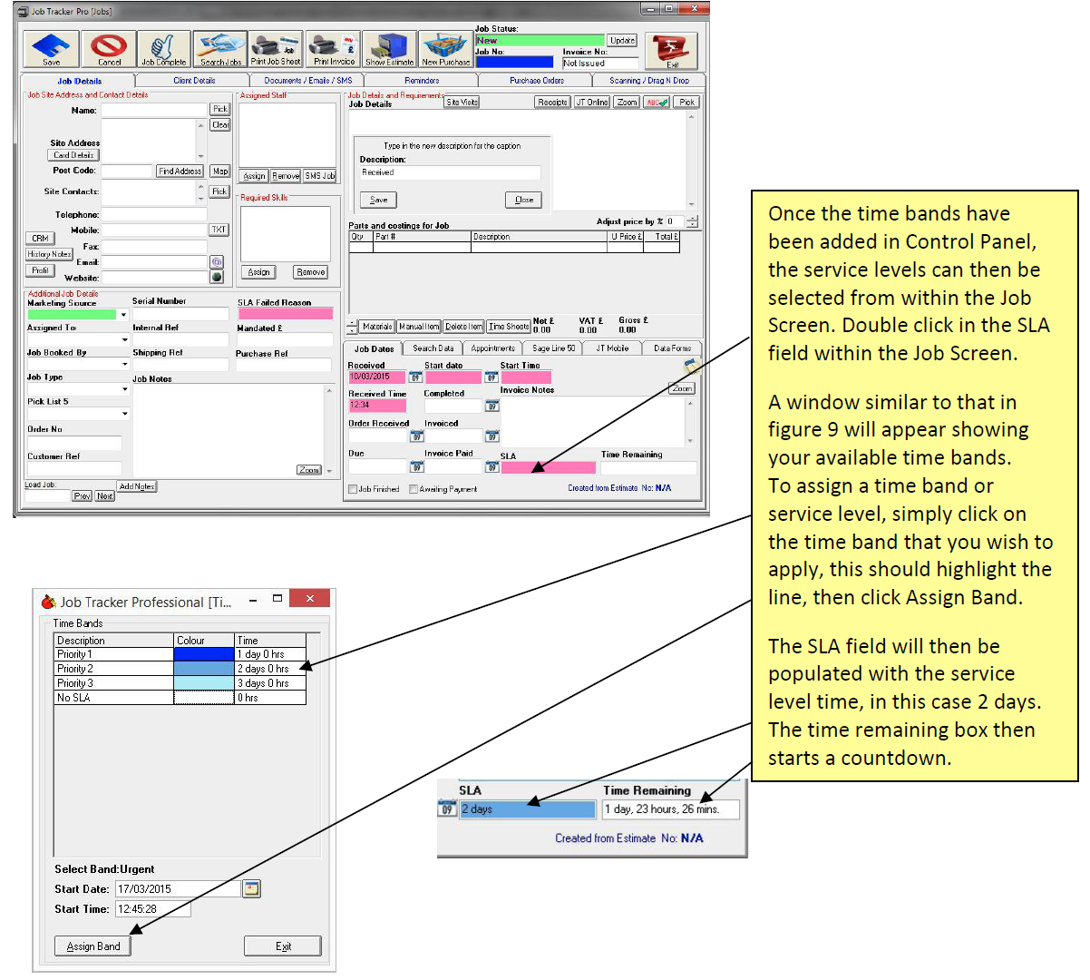Click Assign Band in the Time Bands dialog

pyautogui.click(x=93, y=946)
